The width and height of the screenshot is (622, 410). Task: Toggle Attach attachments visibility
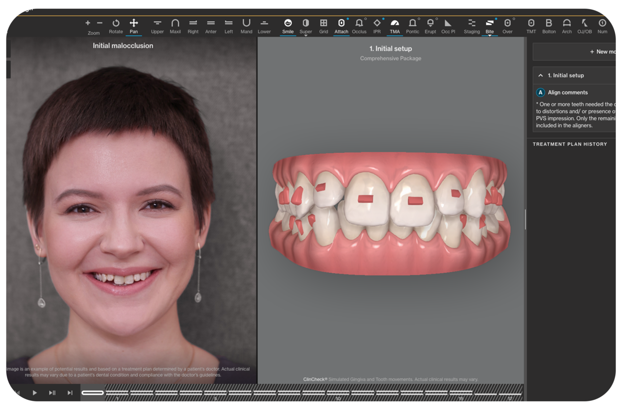[x=341, y=23]
